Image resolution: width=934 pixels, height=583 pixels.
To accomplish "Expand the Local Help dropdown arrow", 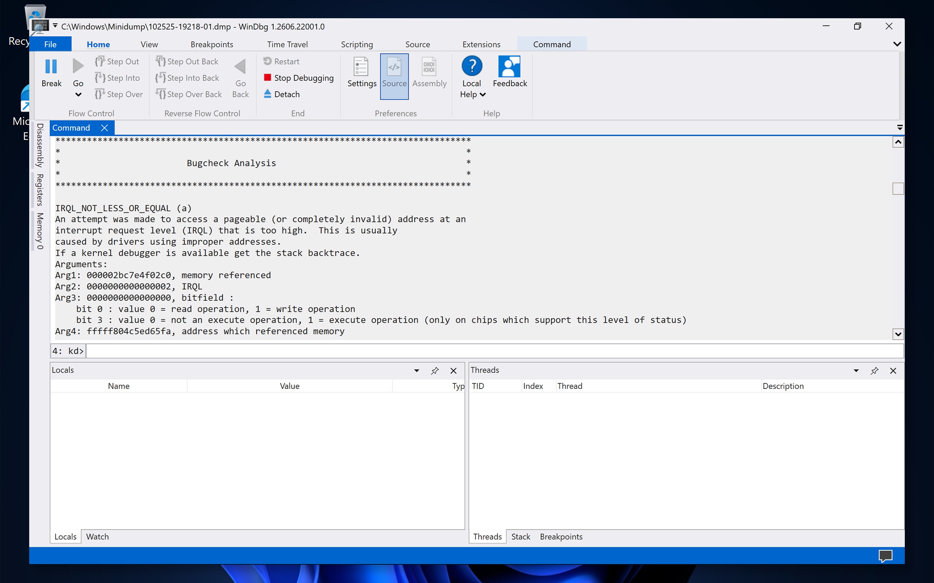I will pyautogui.click(x=482, y=94).
